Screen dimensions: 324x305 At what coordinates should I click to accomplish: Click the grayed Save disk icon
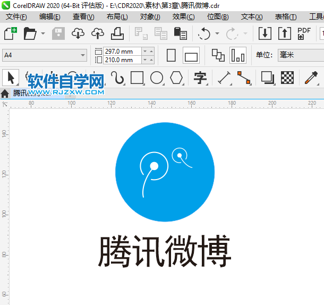pos(58,33)
